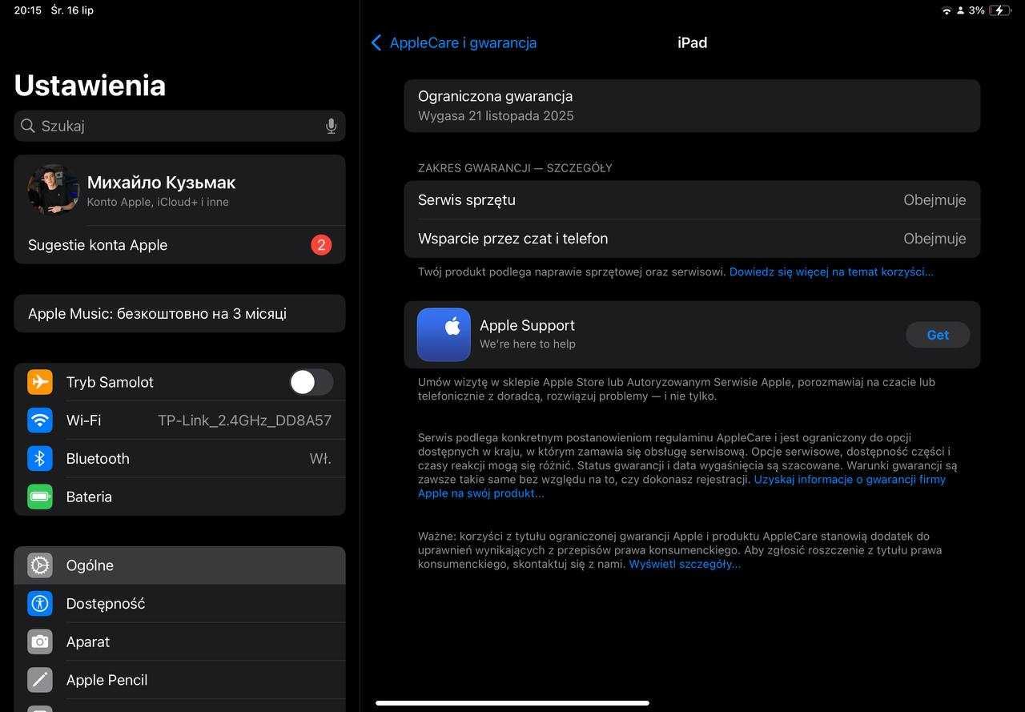This screenshot has height=712, width=1025.
Task: Tap the Ograniczona gwarancja card
Action: (692, 106)
